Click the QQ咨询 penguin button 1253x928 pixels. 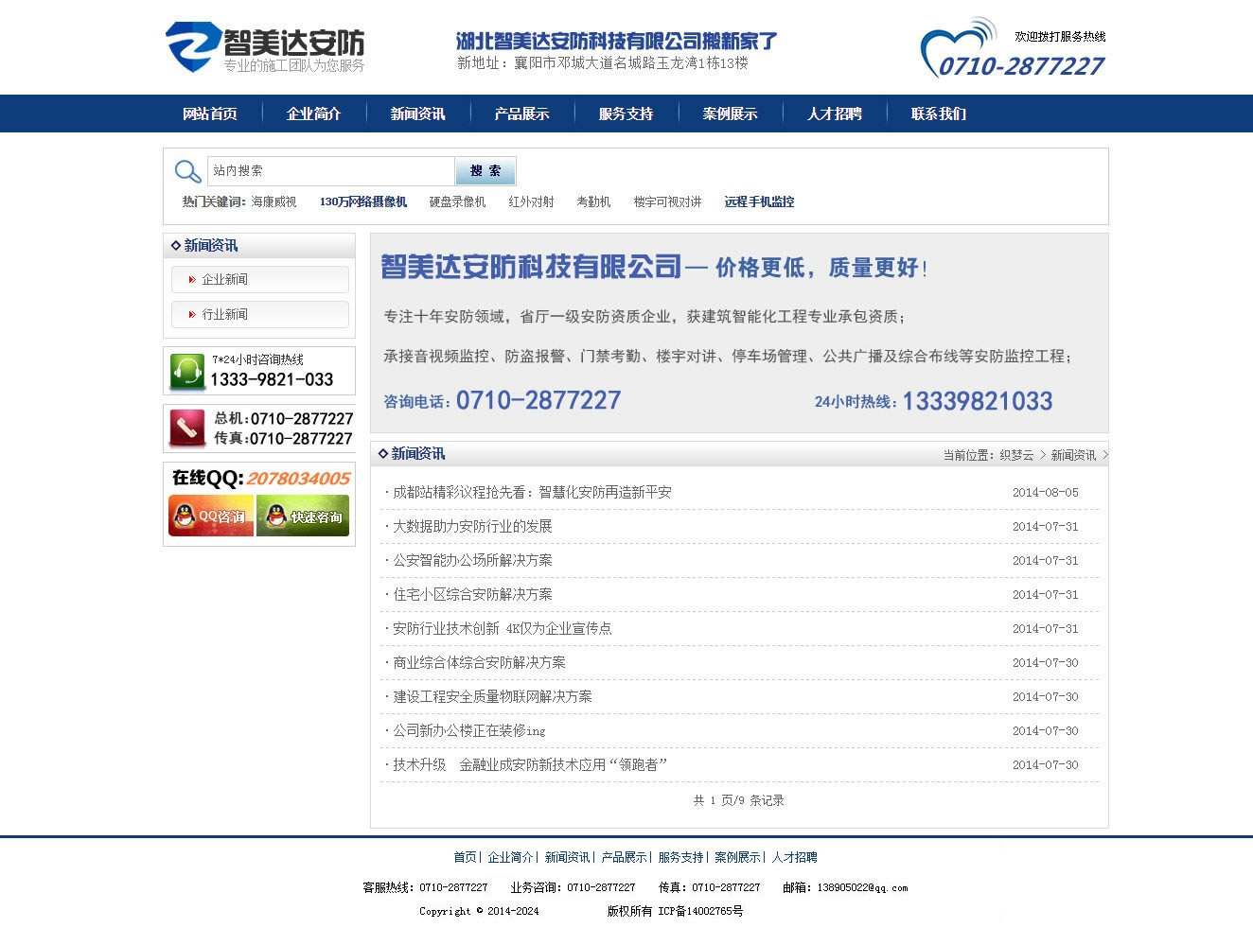point(211,517)
